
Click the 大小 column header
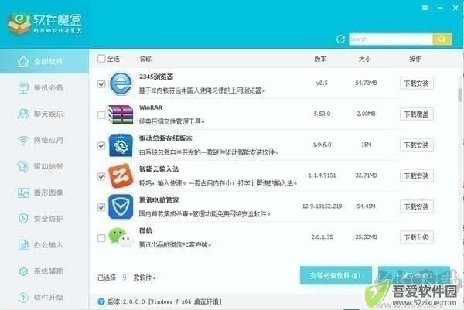point(365,59)
